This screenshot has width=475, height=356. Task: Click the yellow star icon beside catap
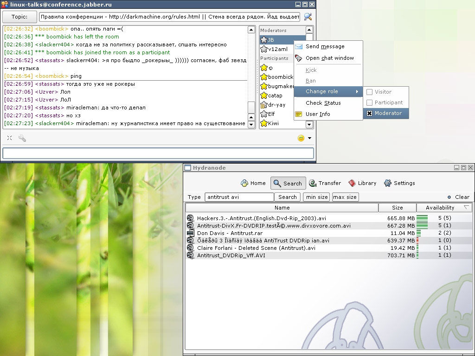pyautogui.click(x=264, y=95)
